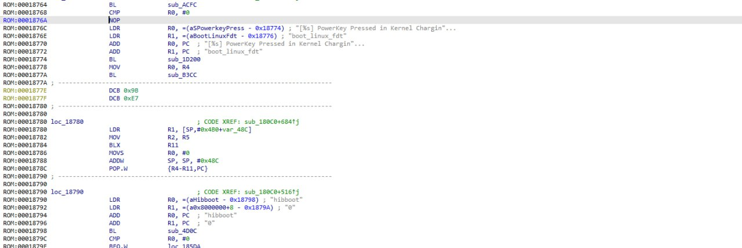
Task: Click the loc_185DA branch target
Action: coord(183,246)
